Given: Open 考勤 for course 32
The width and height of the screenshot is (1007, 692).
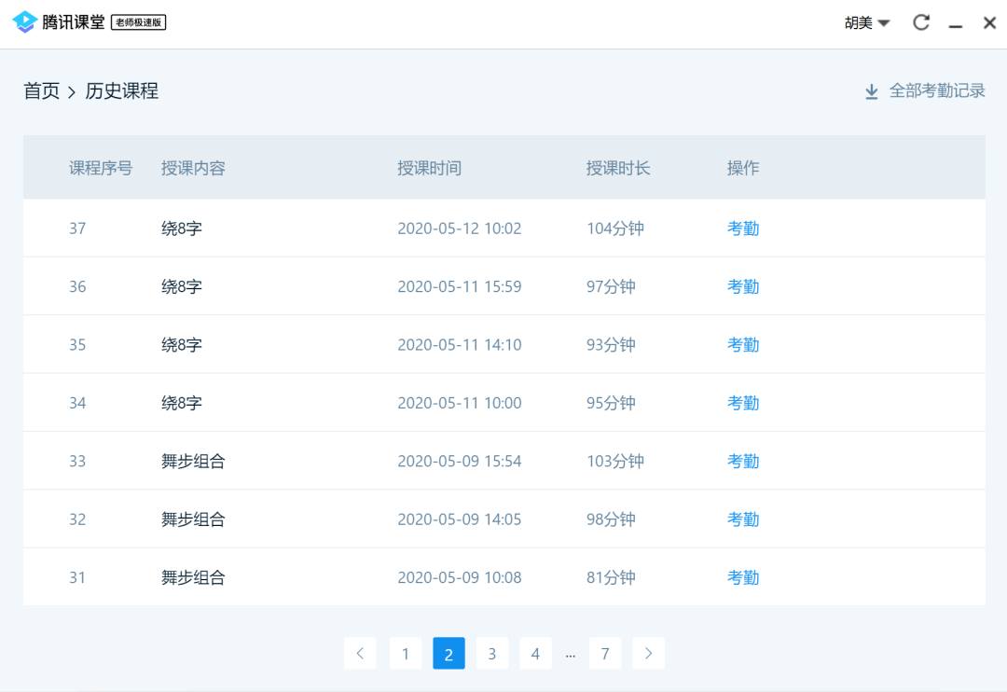Looking at the screenshot, I should point(743,519).
